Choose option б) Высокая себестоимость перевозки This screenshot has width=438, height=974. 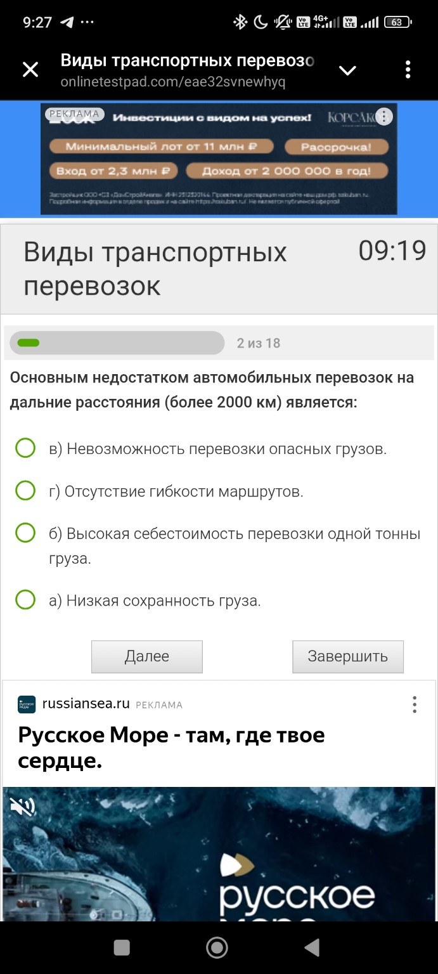(25, 533)
